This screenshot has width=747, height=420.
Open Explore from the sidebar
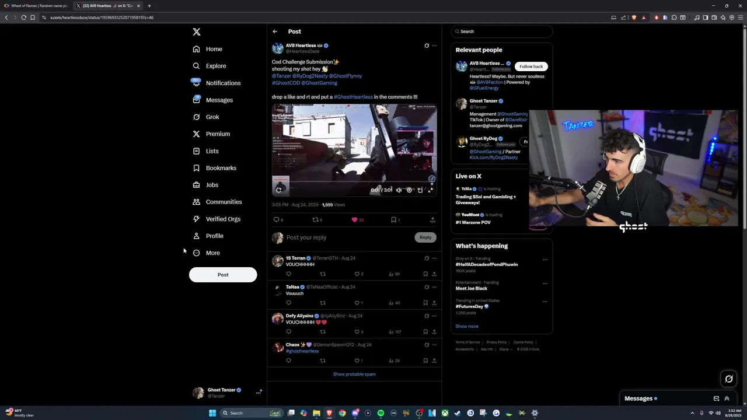[209, 66]
